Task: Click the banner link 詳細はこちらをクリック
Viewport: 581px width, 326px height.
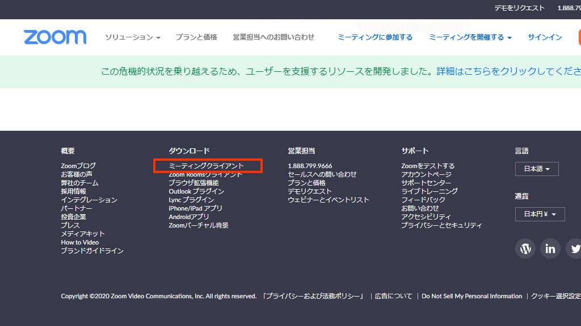Action: pos(508,71)
